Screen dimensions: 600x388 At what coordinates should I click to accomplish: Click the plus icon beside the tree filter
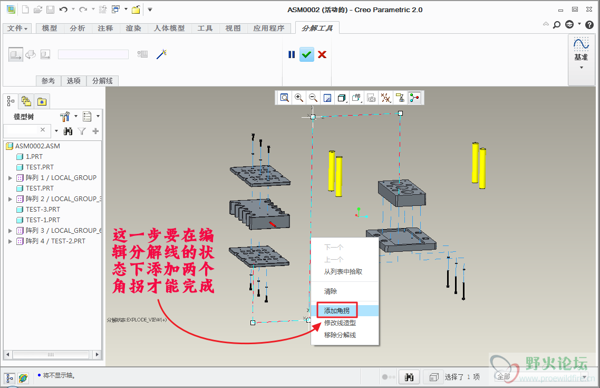[x=95, y=131]
